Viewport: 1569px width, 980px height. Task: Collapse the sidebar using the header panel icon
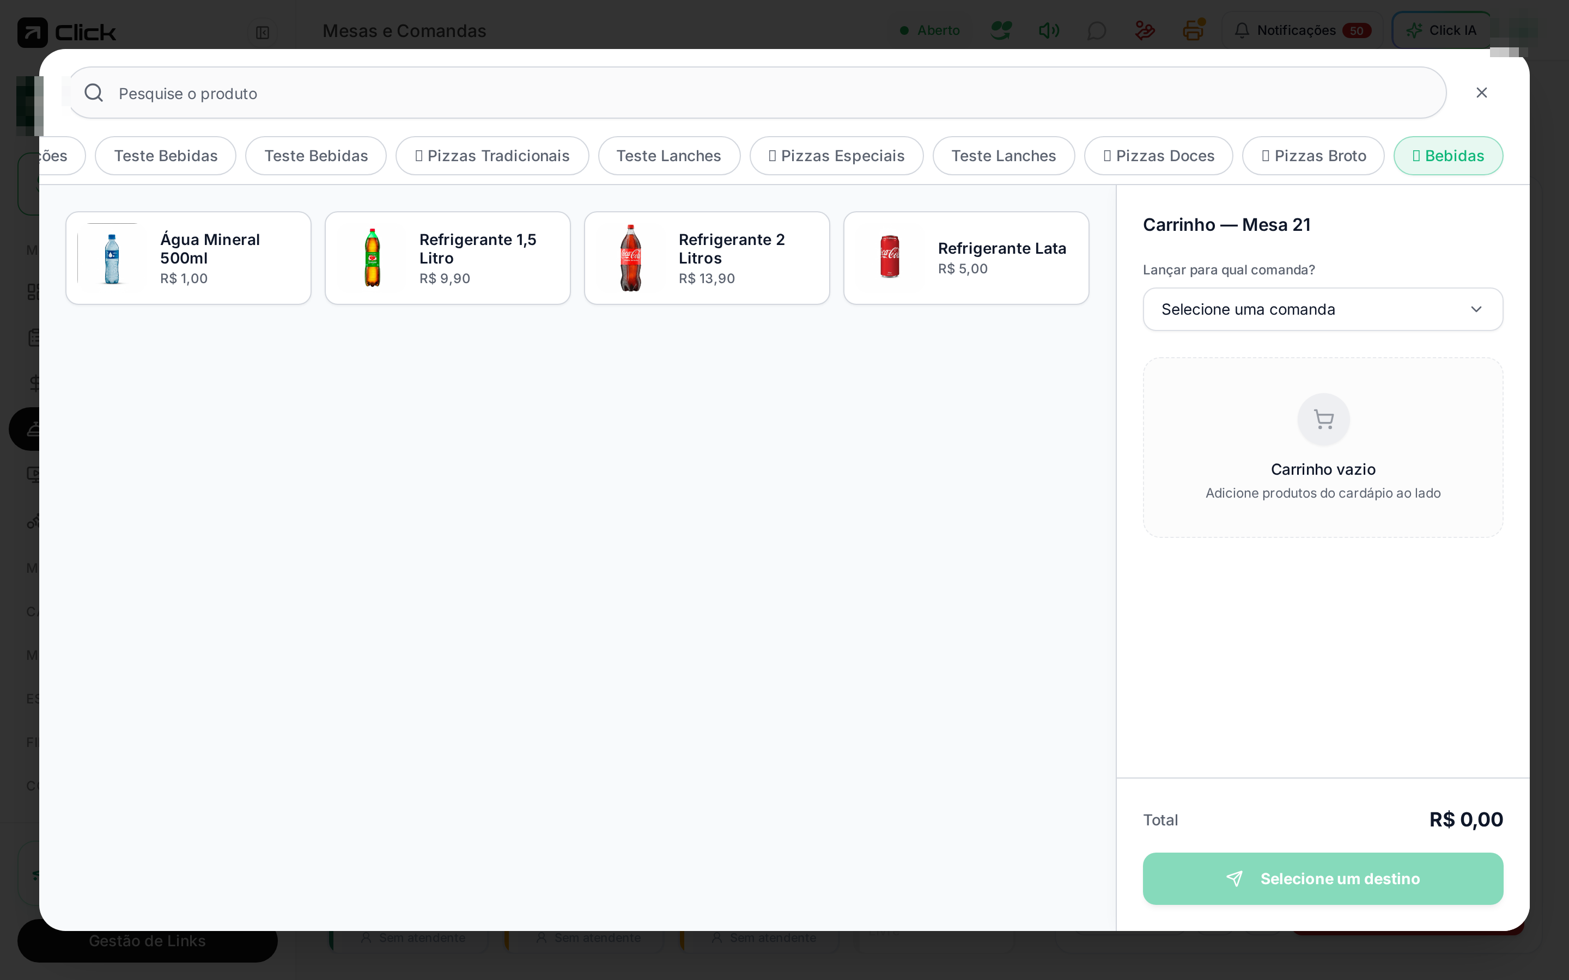263,33
